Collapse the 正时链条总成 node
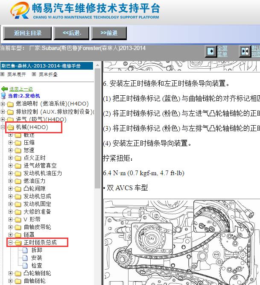Image resolution: width=260 pixels, height=285 pixels. coord(10,242)
